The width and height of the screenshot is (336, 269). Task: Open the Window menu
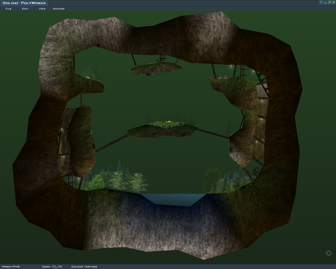[59, 9]
